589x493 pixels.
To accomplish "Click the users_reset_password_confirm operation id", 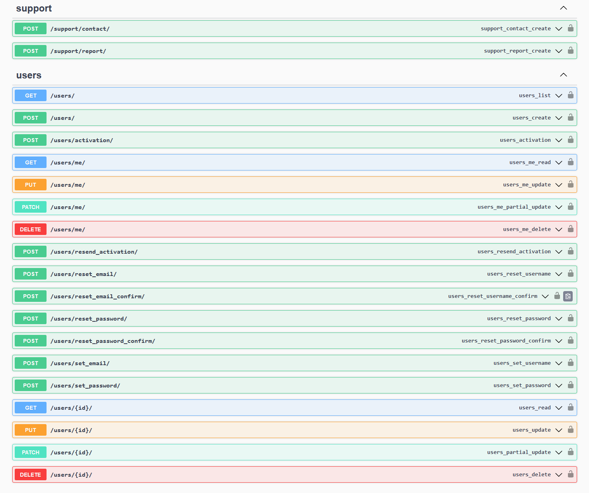I will (x=506, y=341).
